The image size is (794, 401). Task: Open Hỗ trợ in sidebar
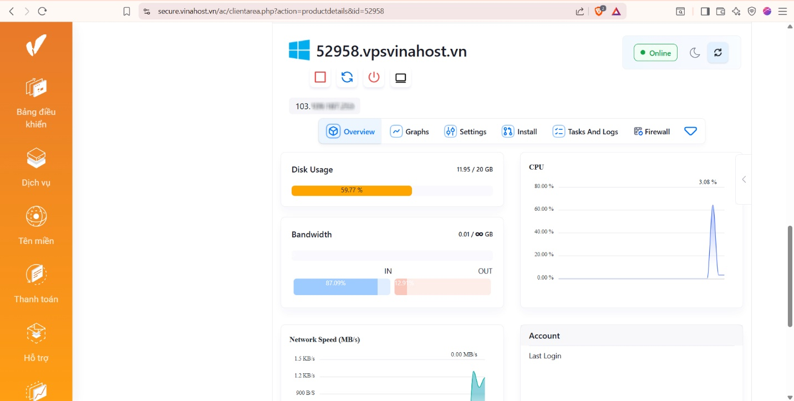tap(36, 343)
